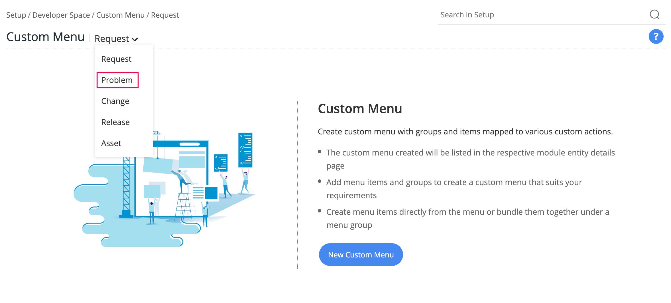671x303 pixels.
Task: Open the Setup breadcrumb link
Action: click(x=16, y=15)
